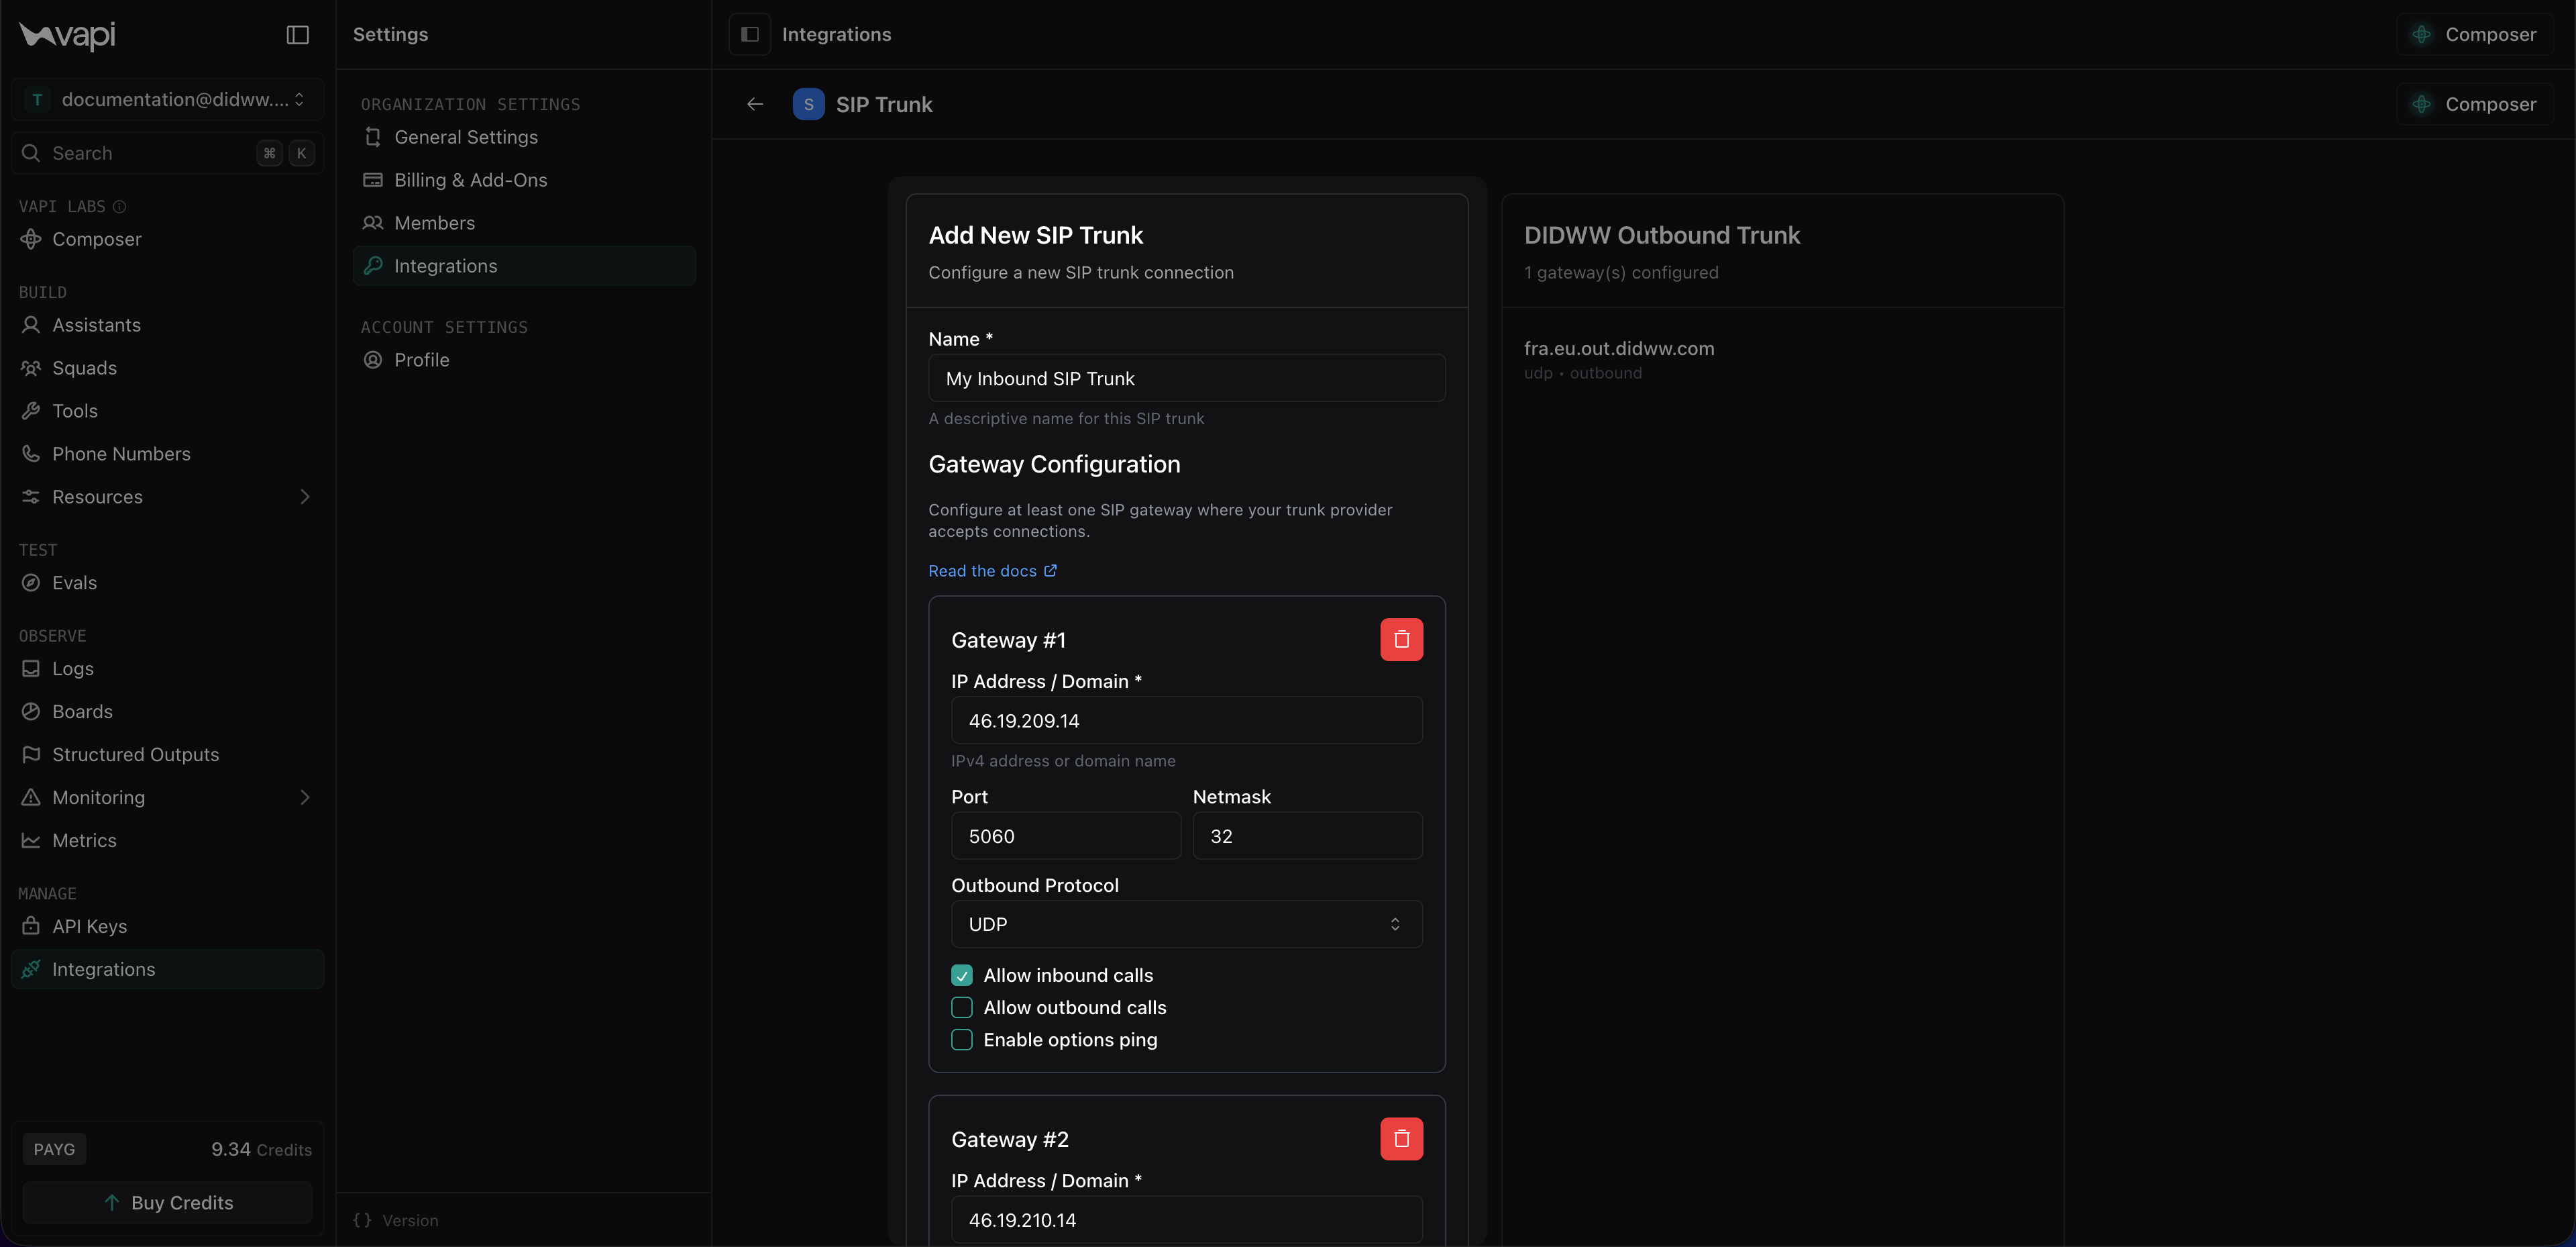The height and width of the screenshot is (1247, 2576).
Task: Click the Vapi logo
Action: coord(67,35)
